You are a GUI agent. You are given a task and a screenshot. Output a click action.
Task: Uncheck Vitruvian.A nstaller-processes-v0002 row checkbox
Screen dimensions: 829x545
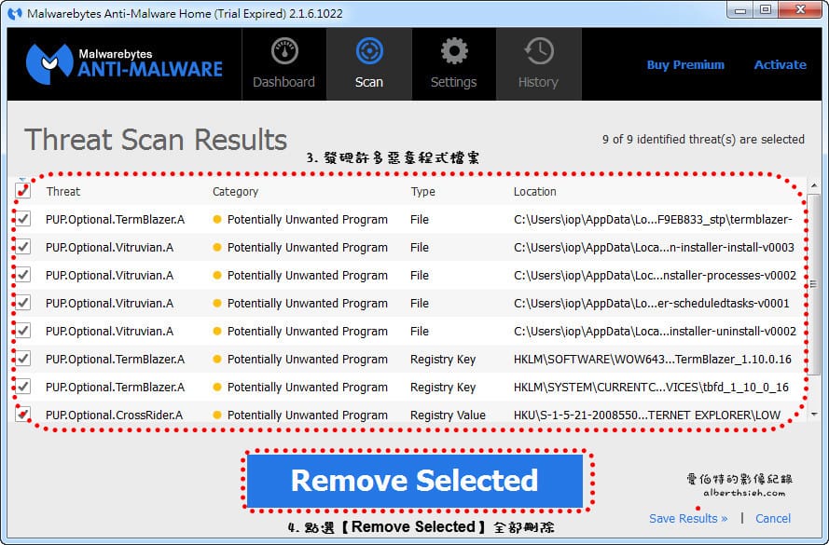click(22, 275)
